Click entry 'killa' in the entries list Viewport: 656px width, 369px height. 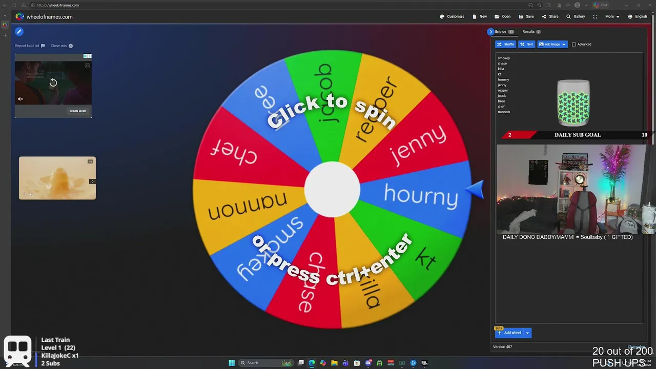pyautogui.click(x=501, y=69)
